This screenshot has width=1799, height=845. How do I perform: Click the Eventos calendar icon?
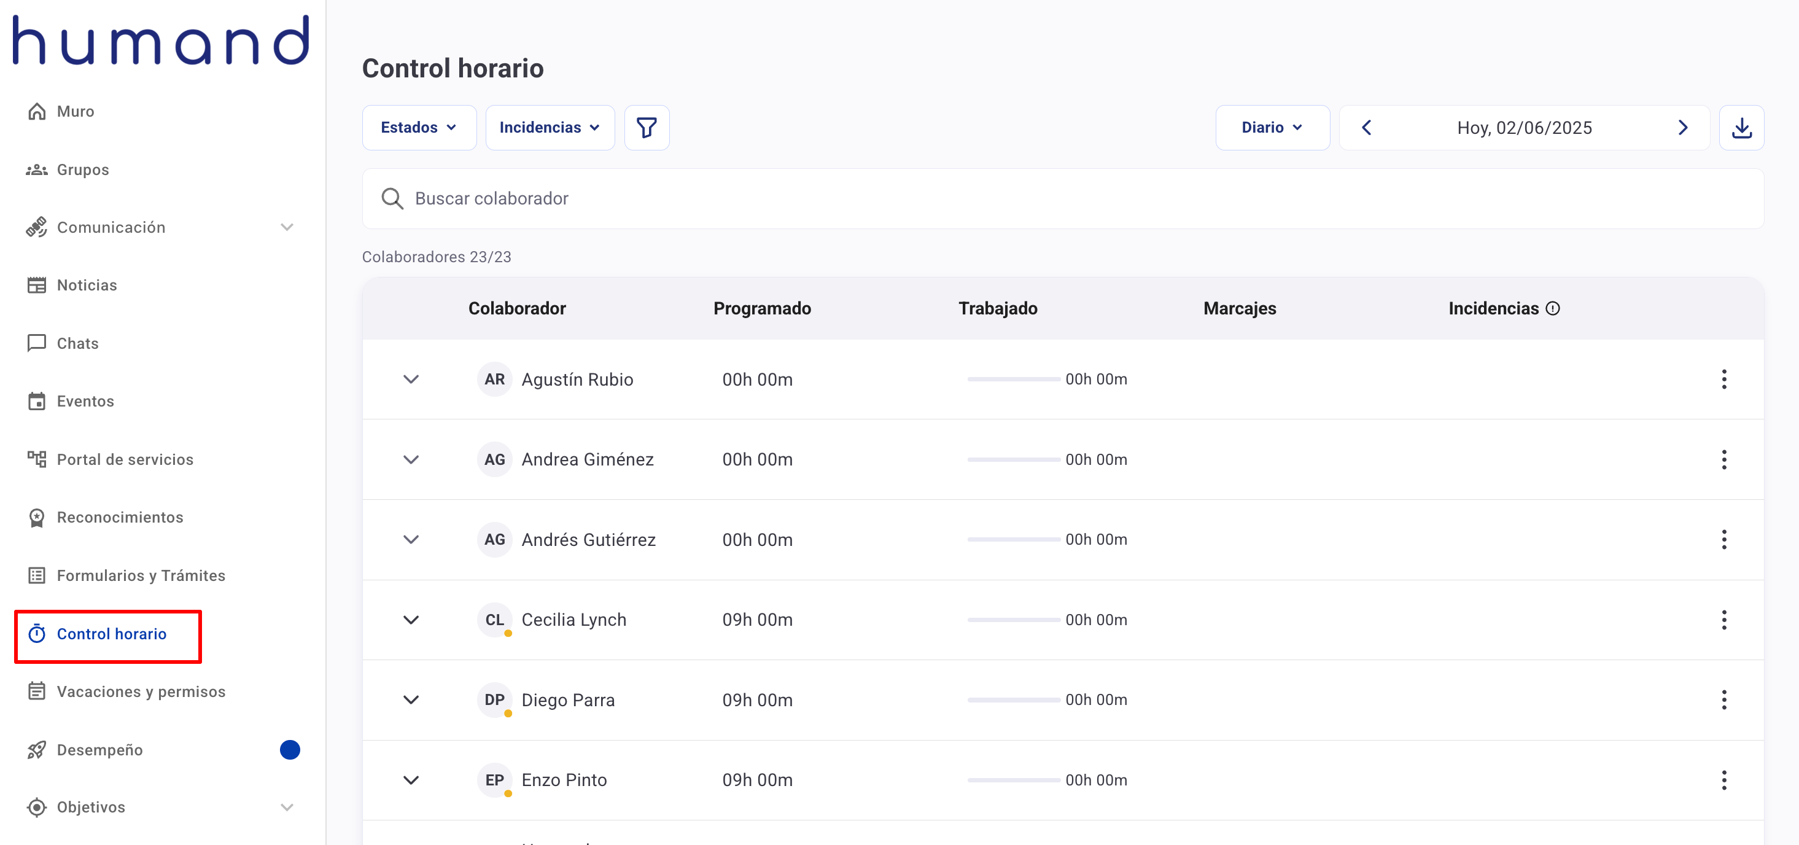point(36,401)
